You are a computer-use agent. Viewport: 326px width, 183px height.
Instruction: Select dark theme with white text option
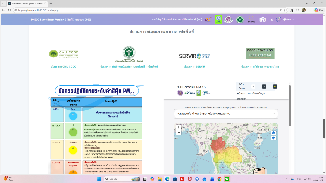click(264, 86)
